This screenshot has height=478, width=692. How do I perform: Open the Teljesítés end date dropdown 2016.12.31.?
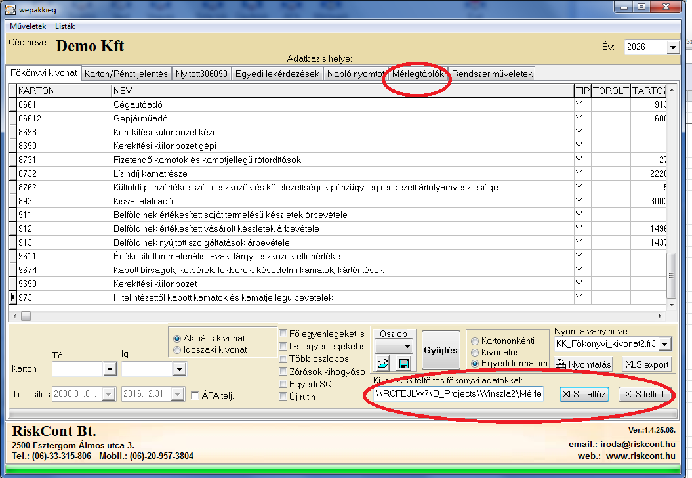pos(178,394)
